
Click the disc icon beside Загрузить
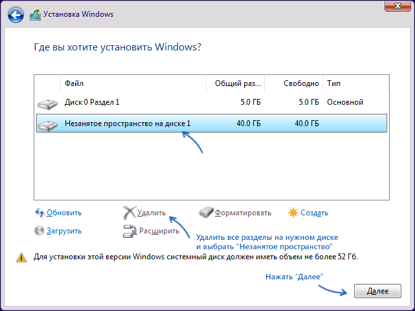(x=39, y=231)
